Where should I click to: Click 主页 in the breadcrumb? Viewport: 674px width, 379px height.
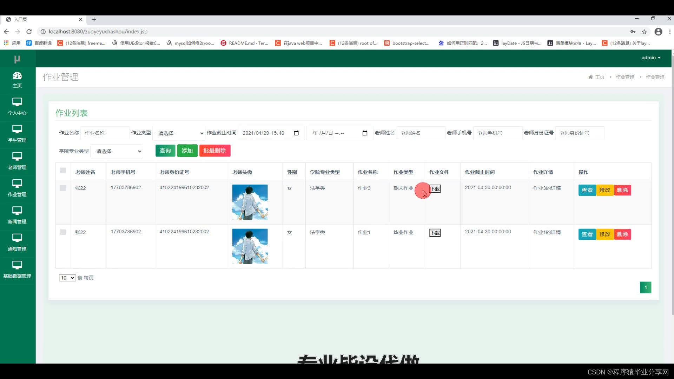pyautogui.click(x=599, y=77)
